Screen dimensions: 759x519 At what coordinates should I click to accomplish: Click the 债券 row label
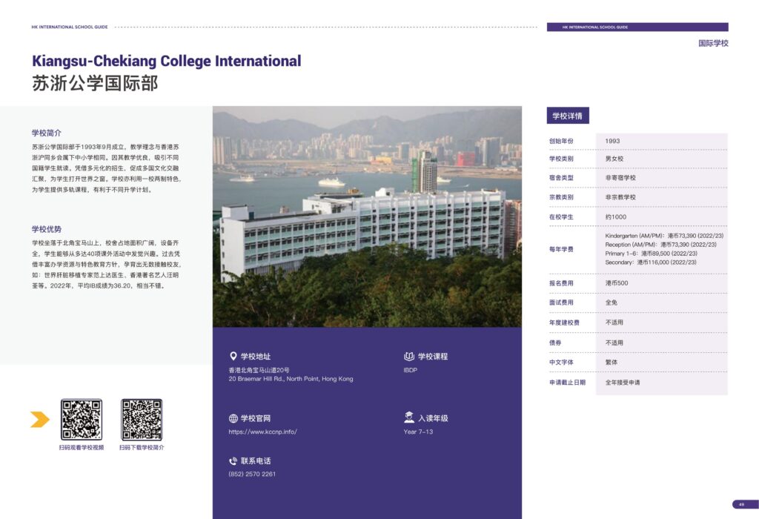[555, 343]
